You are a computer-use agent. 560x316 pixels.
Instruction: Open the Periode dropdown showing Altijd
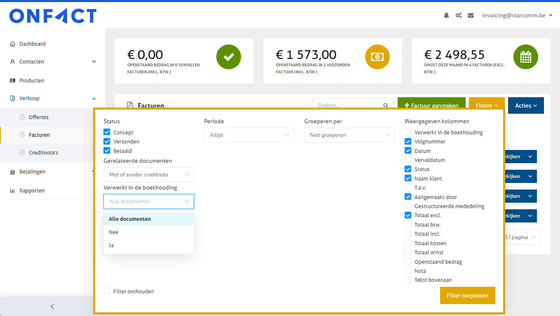pos(249,135)
